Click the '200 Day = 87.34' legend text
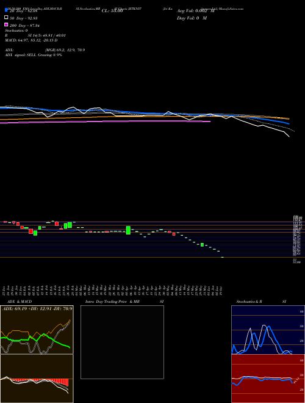Viewport: 305px width, 403px height. [24, 26]
